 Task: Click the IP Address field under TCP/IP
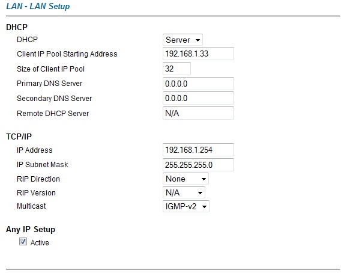click(x=198, y=150)
